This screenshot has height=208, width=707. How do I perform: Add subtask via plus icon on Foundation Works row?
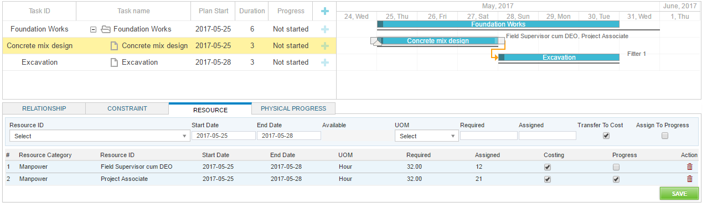(x=325, y=29)
